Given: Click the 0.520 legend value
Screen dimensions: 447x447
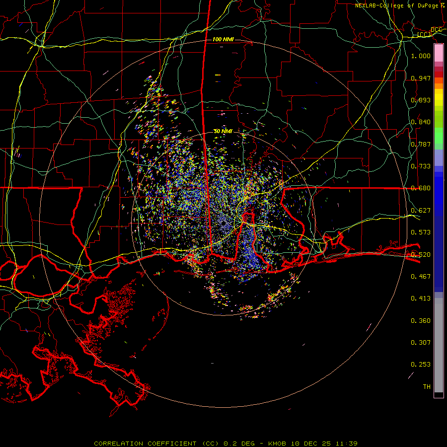Looking at the screenshot, I should tap(421, 254).
